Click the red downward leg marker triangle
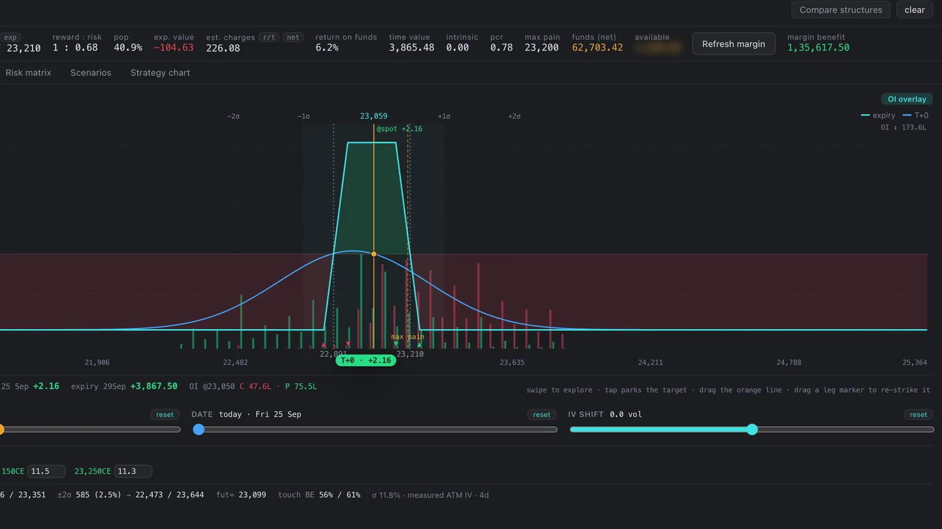Screen dimensions: 942x529 pyautogui.click(x=348, y=344)
